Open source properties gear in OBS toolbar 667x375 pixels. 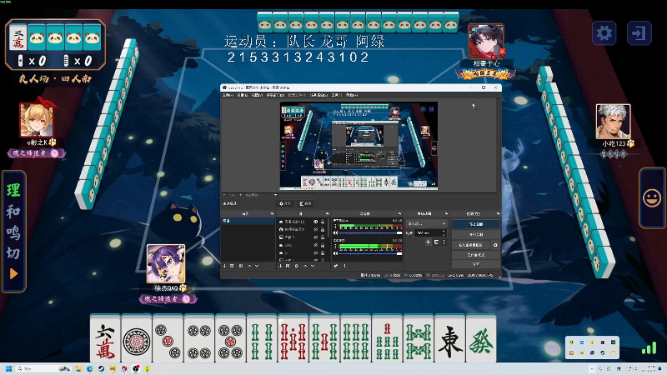297,266
